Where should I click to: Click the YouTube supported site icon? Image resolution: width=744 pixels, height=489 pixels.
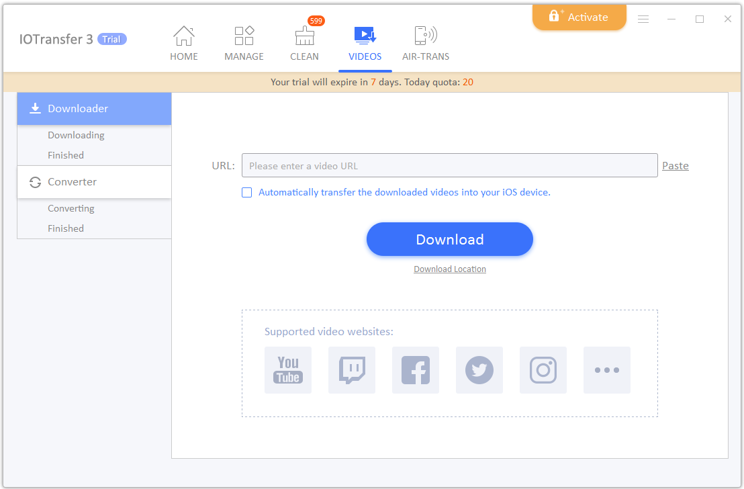tap(288, 370)
